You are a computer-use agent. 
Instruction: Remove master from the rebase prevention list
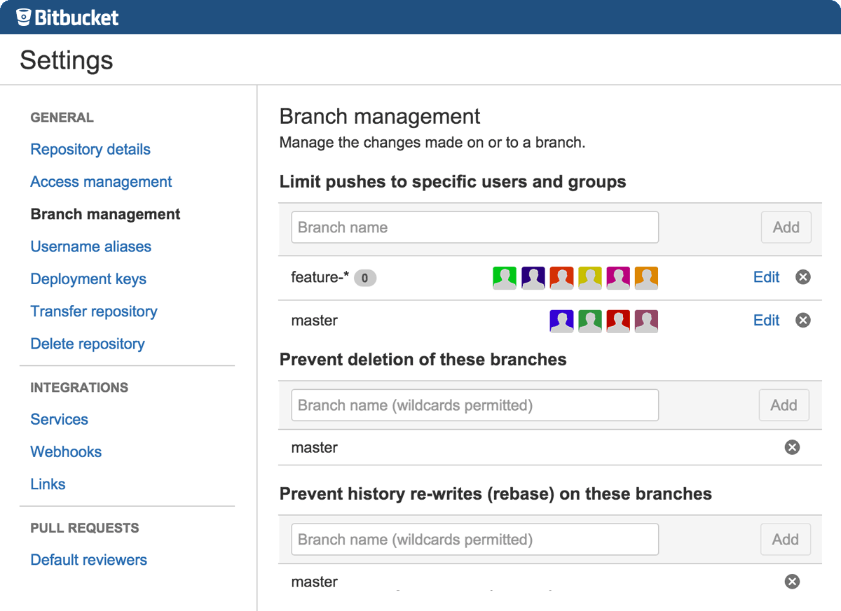pos(792,581)
